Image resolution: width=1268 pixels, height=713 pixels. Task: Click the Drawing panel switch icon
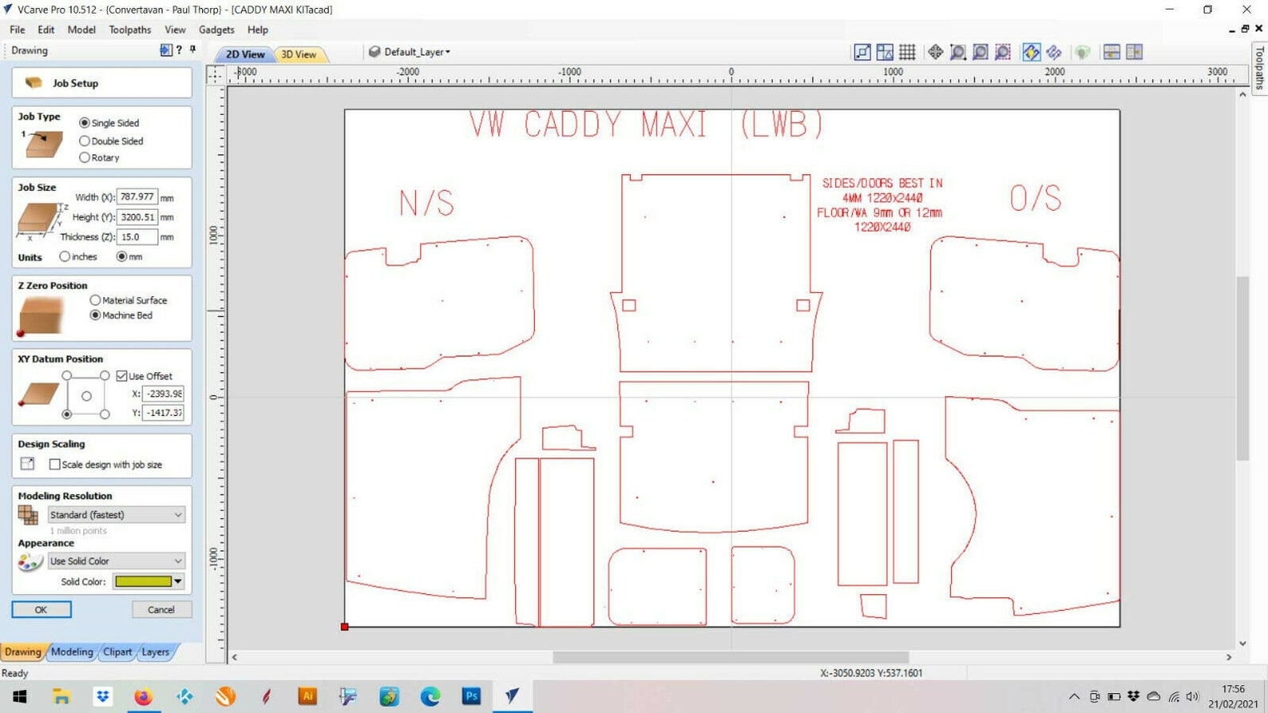coord(165,50)
